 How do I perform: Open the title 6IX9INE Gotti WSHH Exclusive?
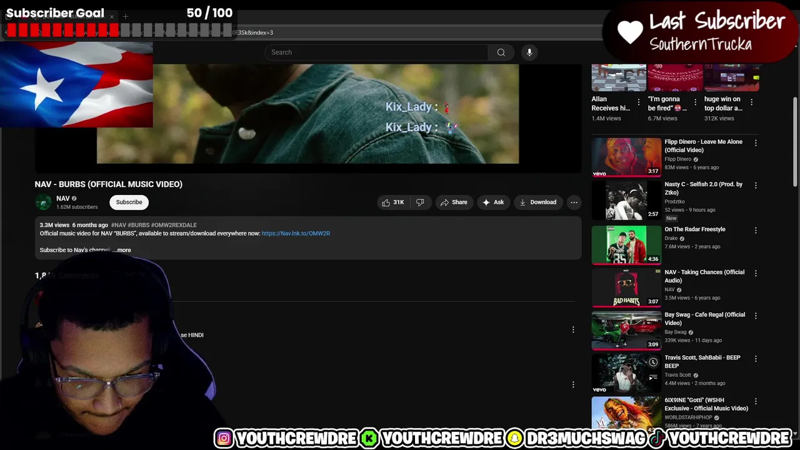[x=706, y=404]
